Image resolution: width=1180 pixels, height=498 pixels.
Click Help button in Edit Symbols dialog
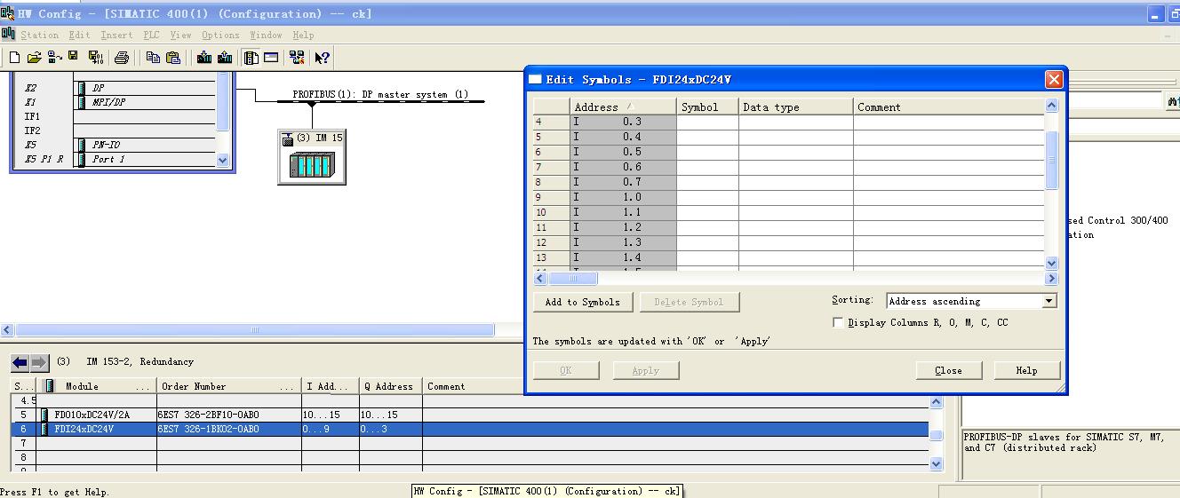[x=1026, y=370]
